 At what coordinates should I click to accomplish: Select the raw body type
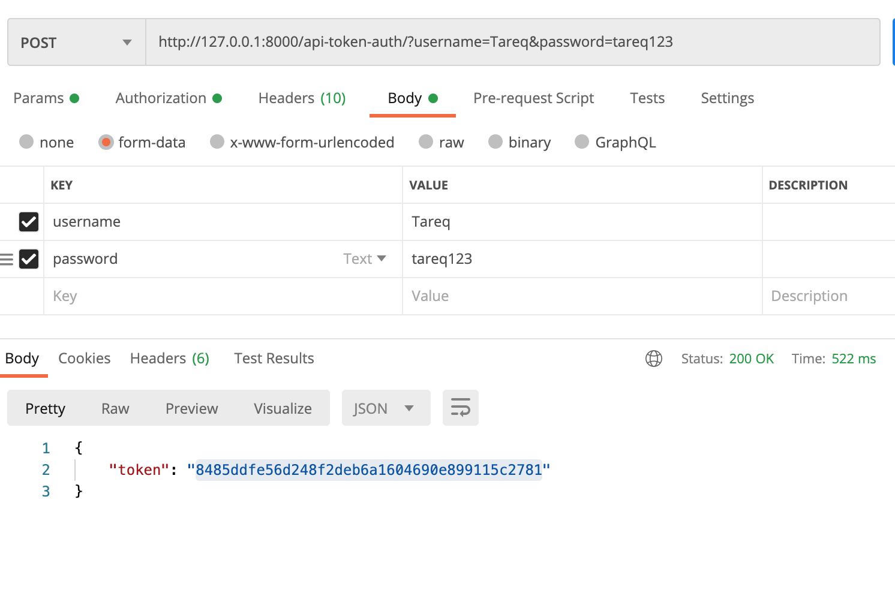tap(426, 142)
